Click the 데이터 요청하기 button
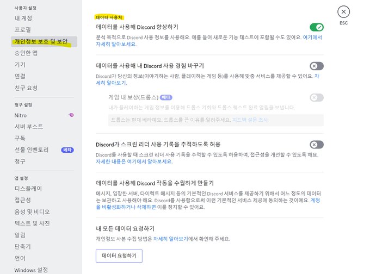This screenshot has width=370, height=274. [119, 256]
